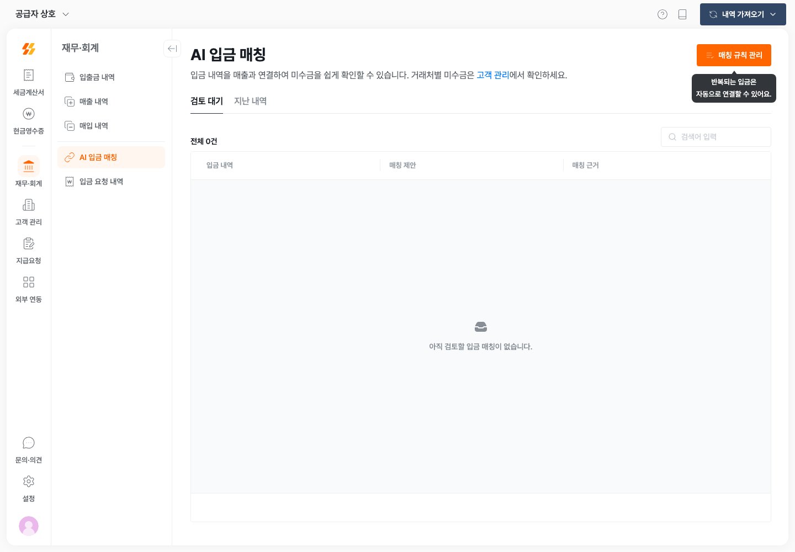795x552 pixels.
Task: Switch to the 검토 대기 tab
Action: [206, 101]
